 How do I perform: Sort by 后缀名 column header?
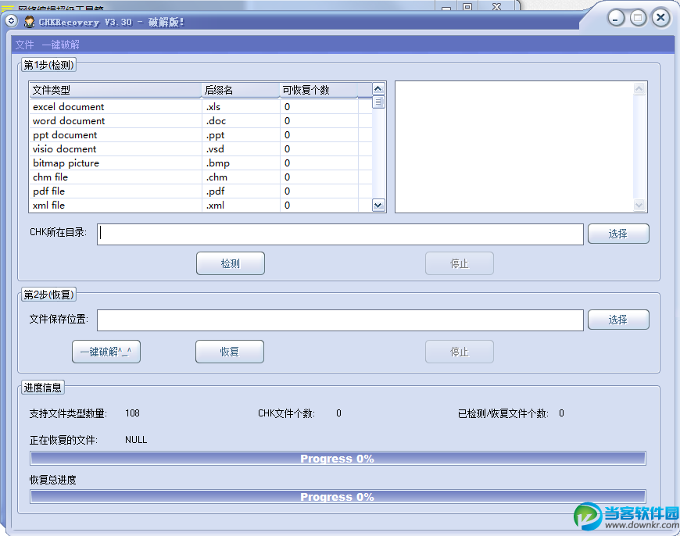[x=241, y=90]
